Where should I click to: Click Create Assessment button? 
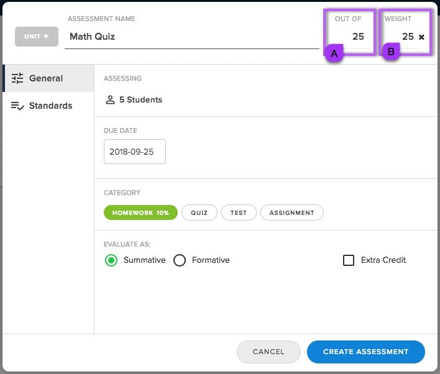(x=365, y=352)
